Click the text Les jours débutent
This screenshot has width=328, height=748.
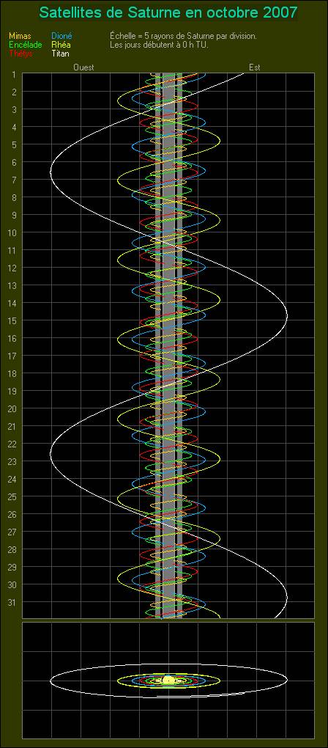146,45
